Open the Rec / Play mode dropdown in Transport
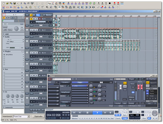The height and width of the screenshot is (124, 163). [x=126, y=112]
